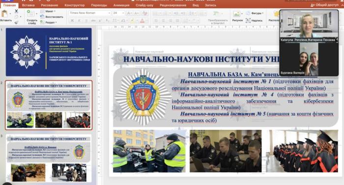Expand the new slide layout arrow
344x185 pixels.
click(36, 14)
